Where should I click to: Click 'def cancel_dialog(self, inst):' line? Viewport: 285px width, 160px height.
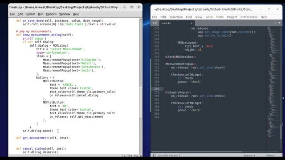[41, 148]
